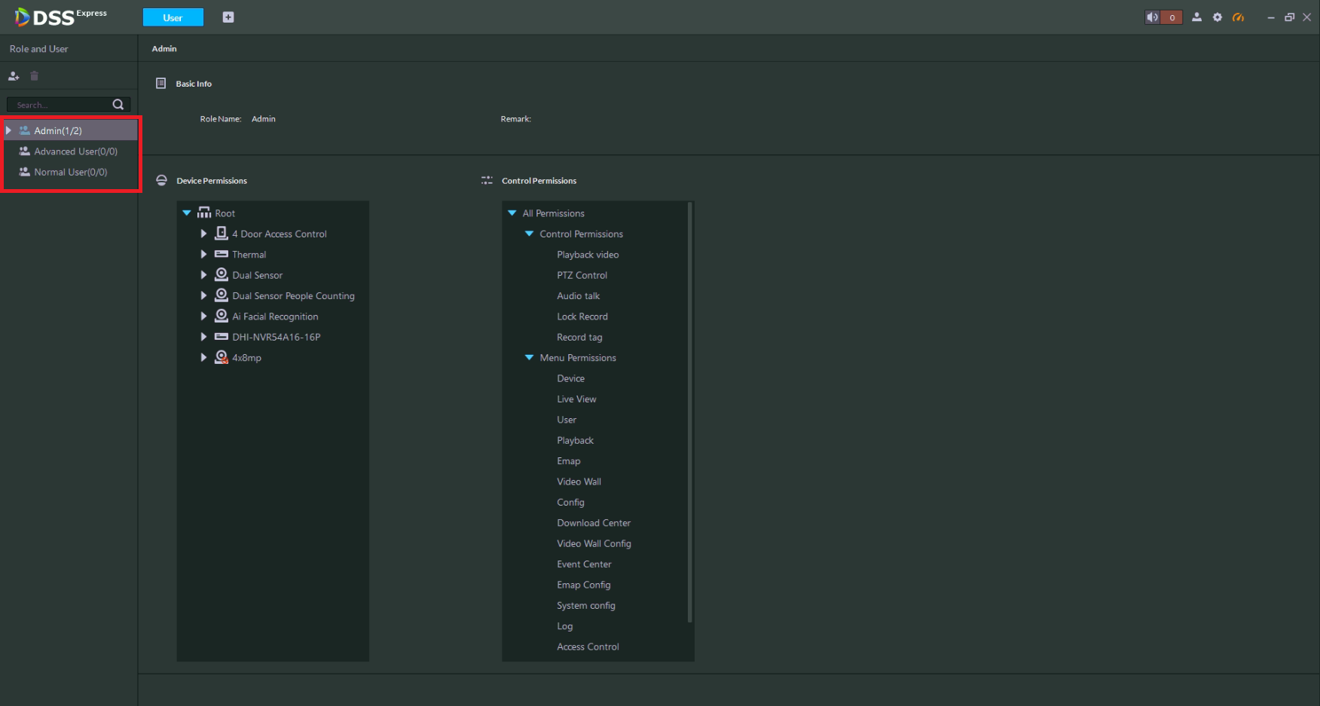Click the orange gauge status icon

(x=1238, y=17)
